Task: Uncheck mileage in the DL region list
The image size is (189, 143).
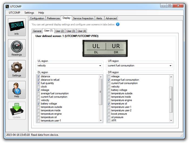Action: (x=38, y=90)
